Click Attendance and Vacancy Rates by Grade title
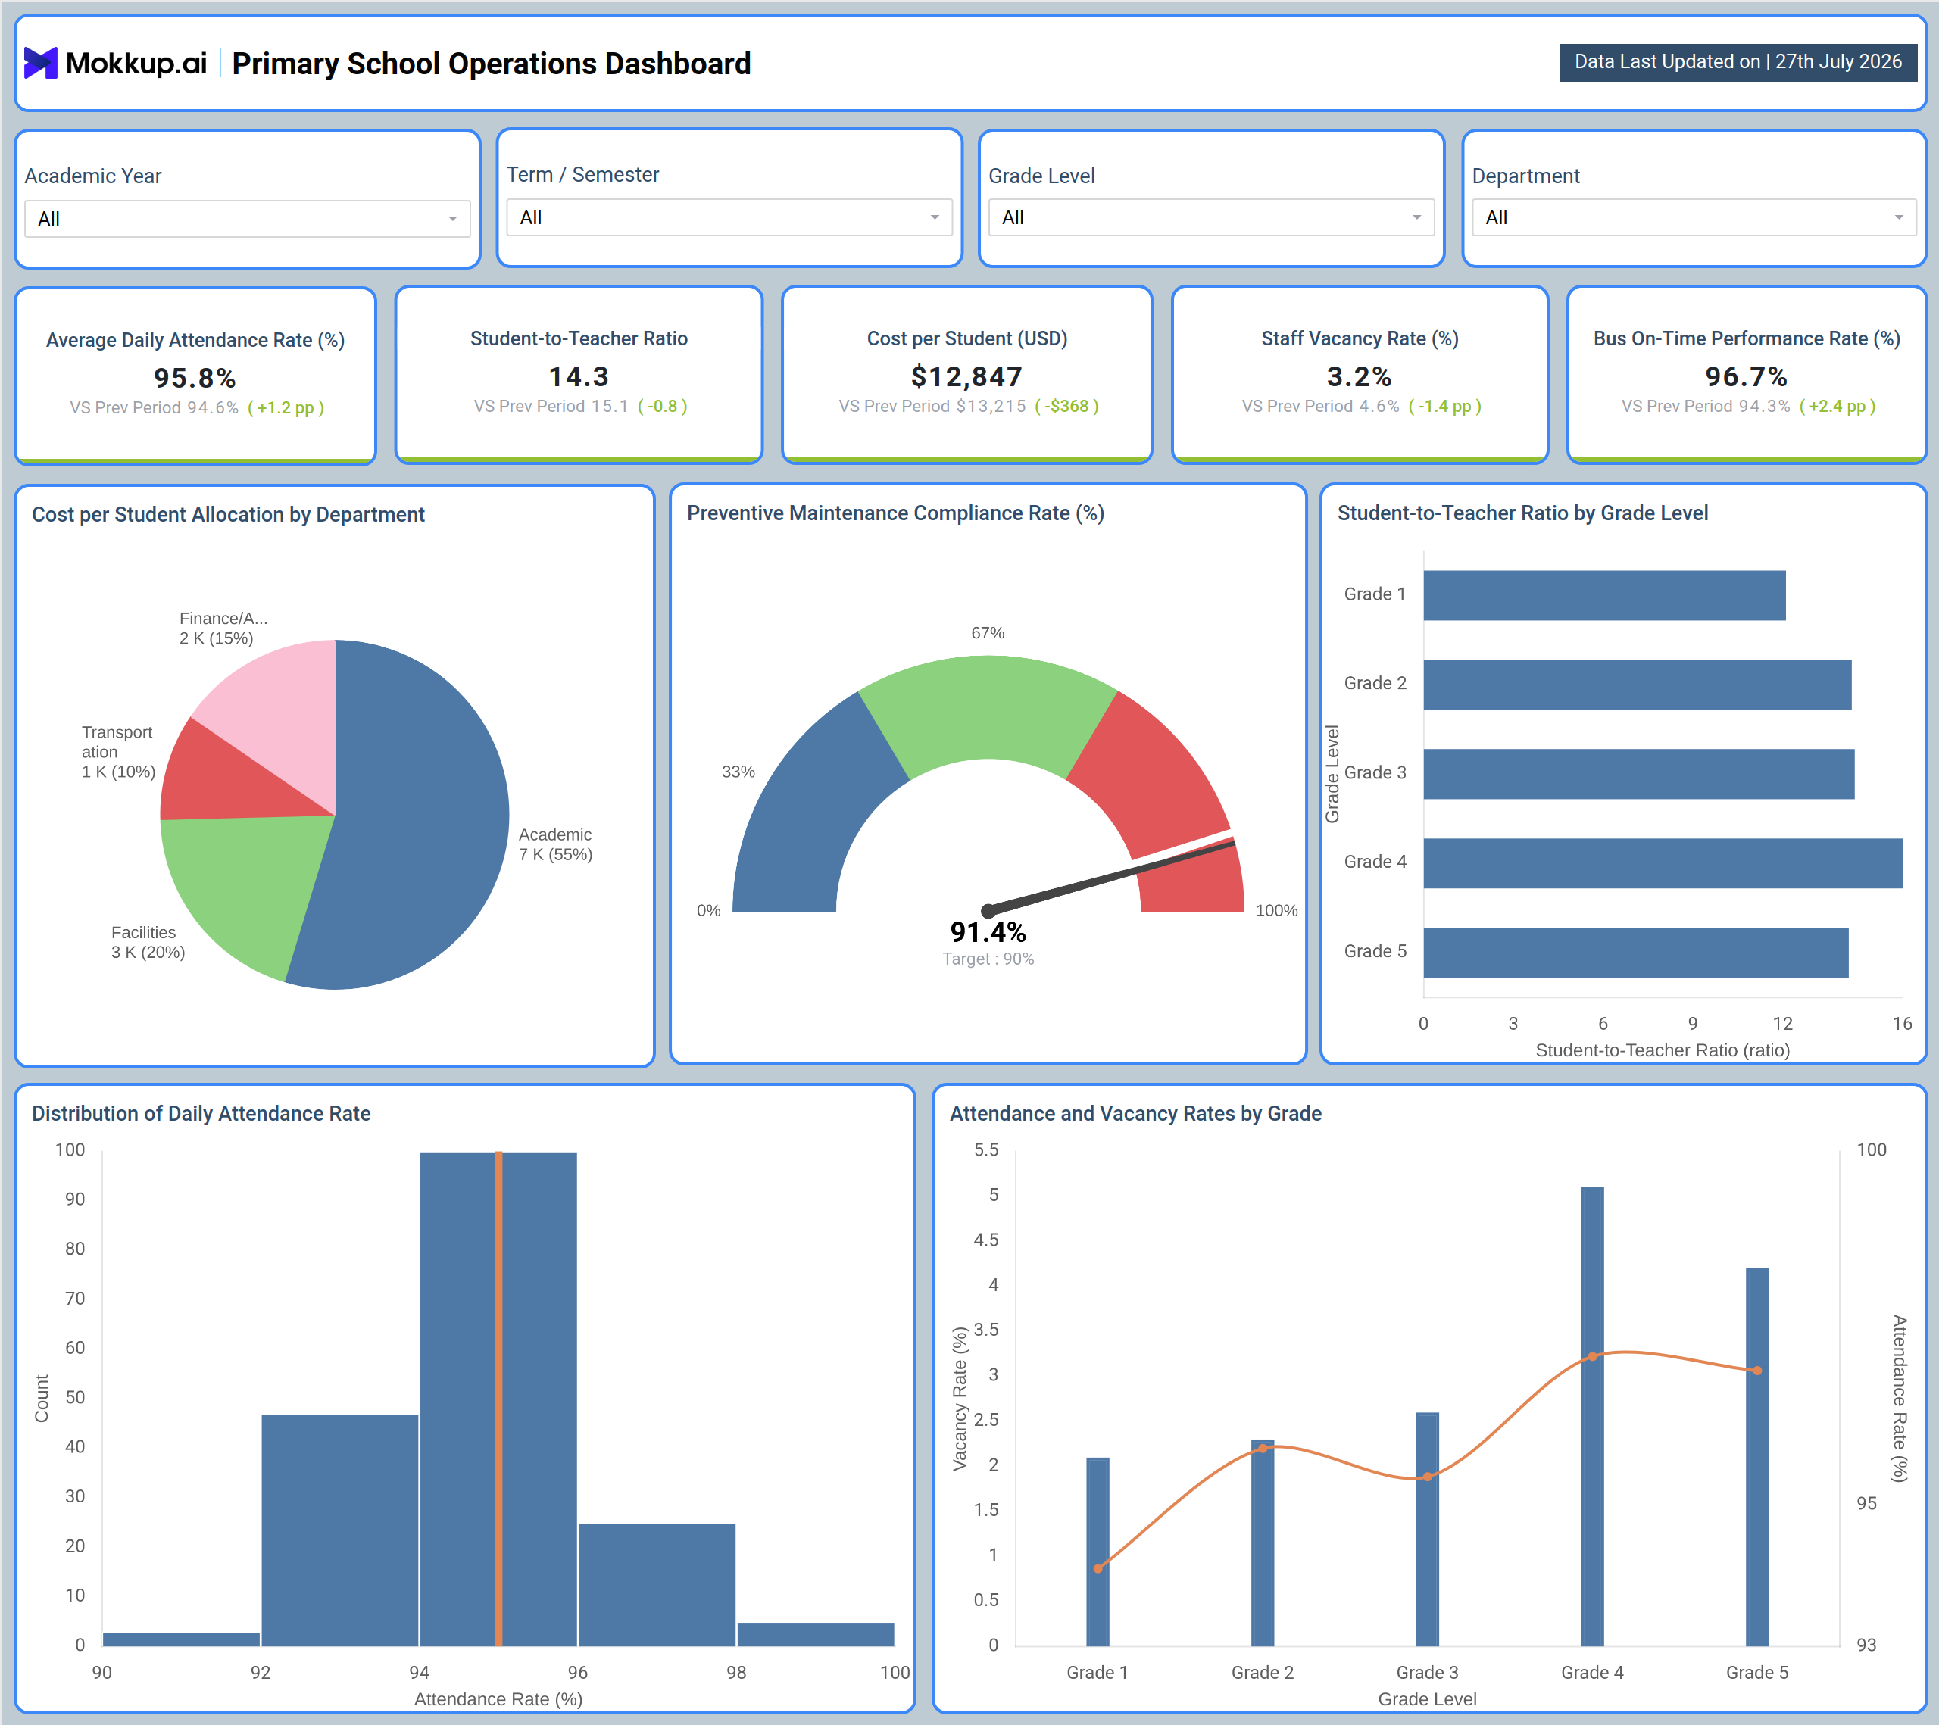The height and width of the screenshot is (1725, 1939). coord(1135,1113)
